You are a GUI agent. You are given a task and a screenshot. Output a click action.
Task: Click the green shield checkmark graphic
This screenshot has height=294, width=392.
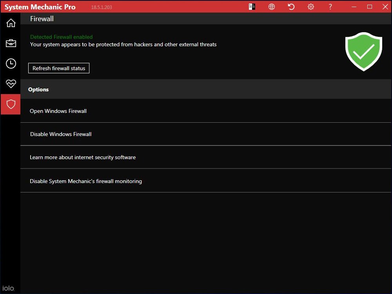[x=364, y=51]
